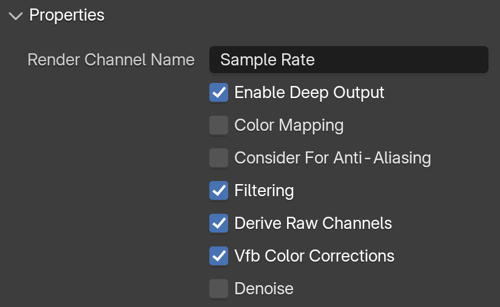This screenshot has height=307, width=500.
Task: Click the Properties panel header title
Action: (x=67, y=15)
